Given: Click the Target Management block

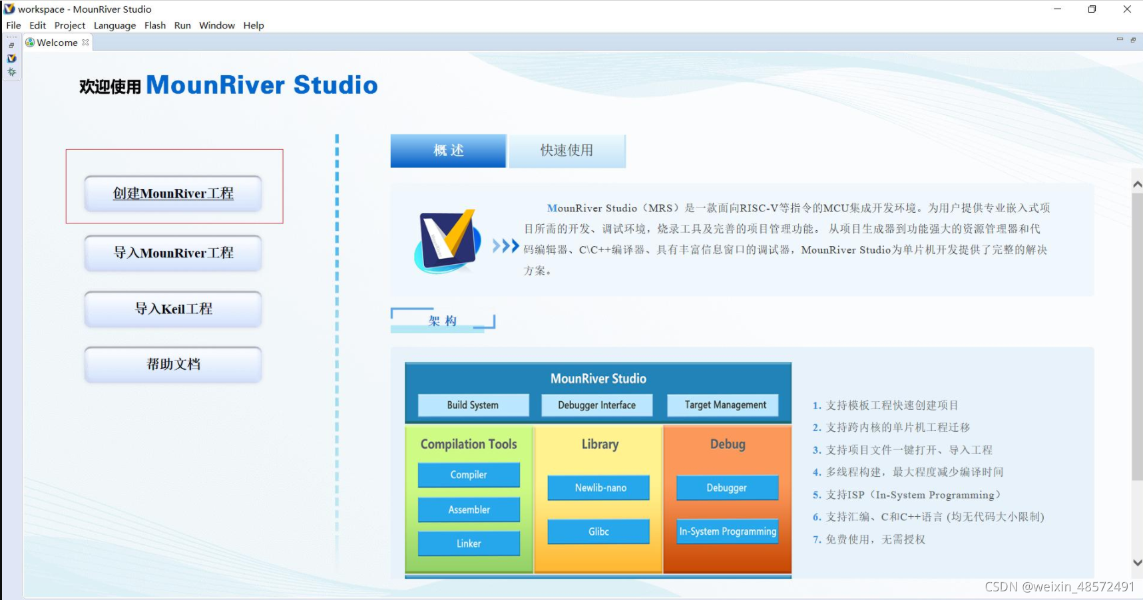Looking at the screenshot, I should (724, 405).
